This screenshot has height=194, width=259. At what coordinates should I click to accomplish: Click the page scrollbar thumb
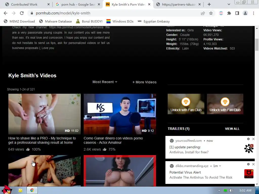257,45
